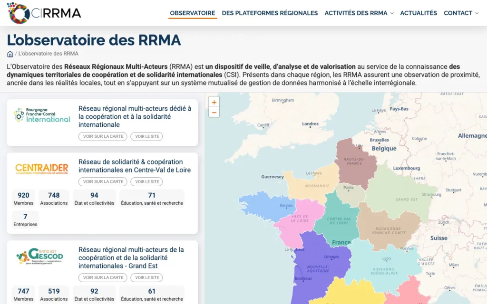Screen dimensions: 487x304
Task: Expand the Contact menu chevron
Action: (x=477, y=13)
